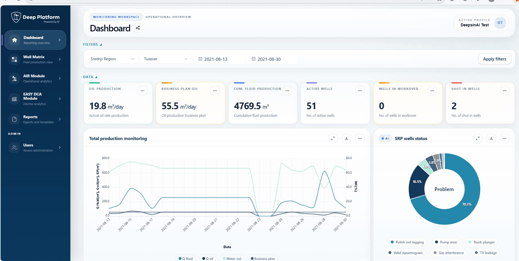Expand the Total production monitoring chart
519x261 pixels.
point(333,138)
